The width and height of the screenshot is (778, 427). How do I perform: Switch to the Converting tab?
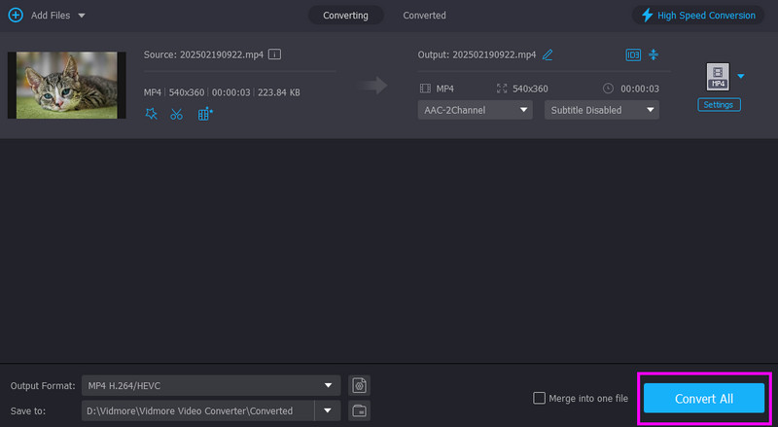pos(345,16)
